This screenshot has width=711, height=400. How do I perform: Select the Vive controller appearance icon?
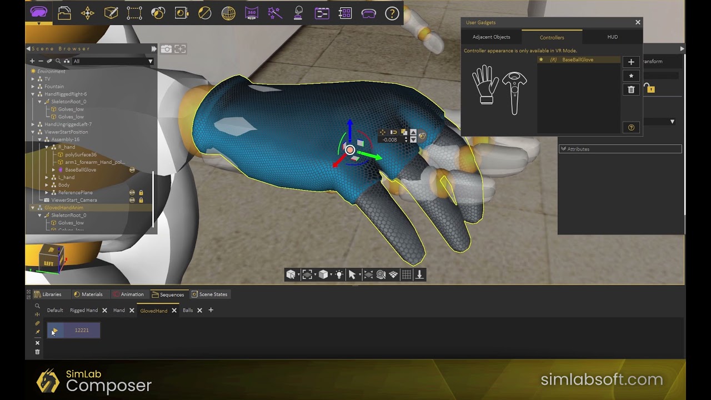coord(514,90)
